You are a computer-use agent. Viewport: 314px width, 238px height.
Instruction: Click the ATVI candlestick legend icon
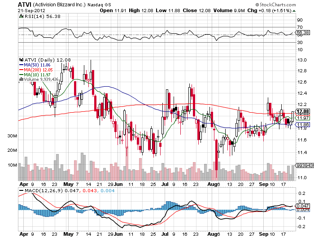(x=21, y=60)
